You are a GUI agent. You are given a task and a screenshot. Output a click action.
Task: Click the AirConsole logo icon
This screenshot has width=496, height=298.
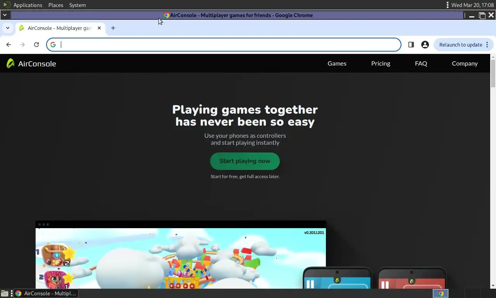point(10,63)
